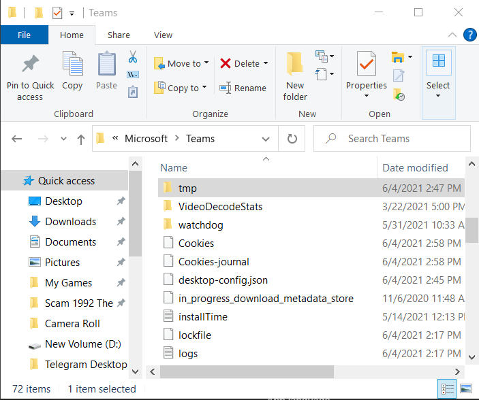This screenshot has width=479, height=400.
Task: Click pin icon next to My Games
Action: (121, 282)
